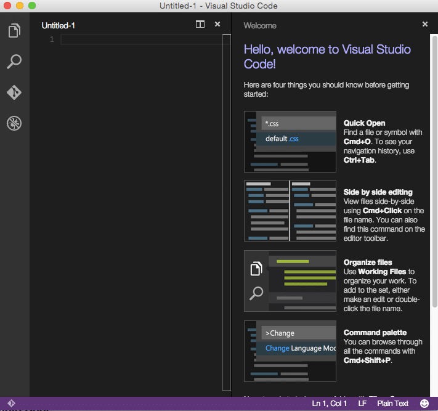Click the 'Ctrl+Tab' shortcut text
This screenshot has width=438, height=411.
tap(359, 160)
